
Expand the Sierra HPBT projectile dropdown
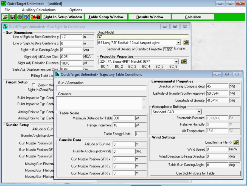point(176,62)
